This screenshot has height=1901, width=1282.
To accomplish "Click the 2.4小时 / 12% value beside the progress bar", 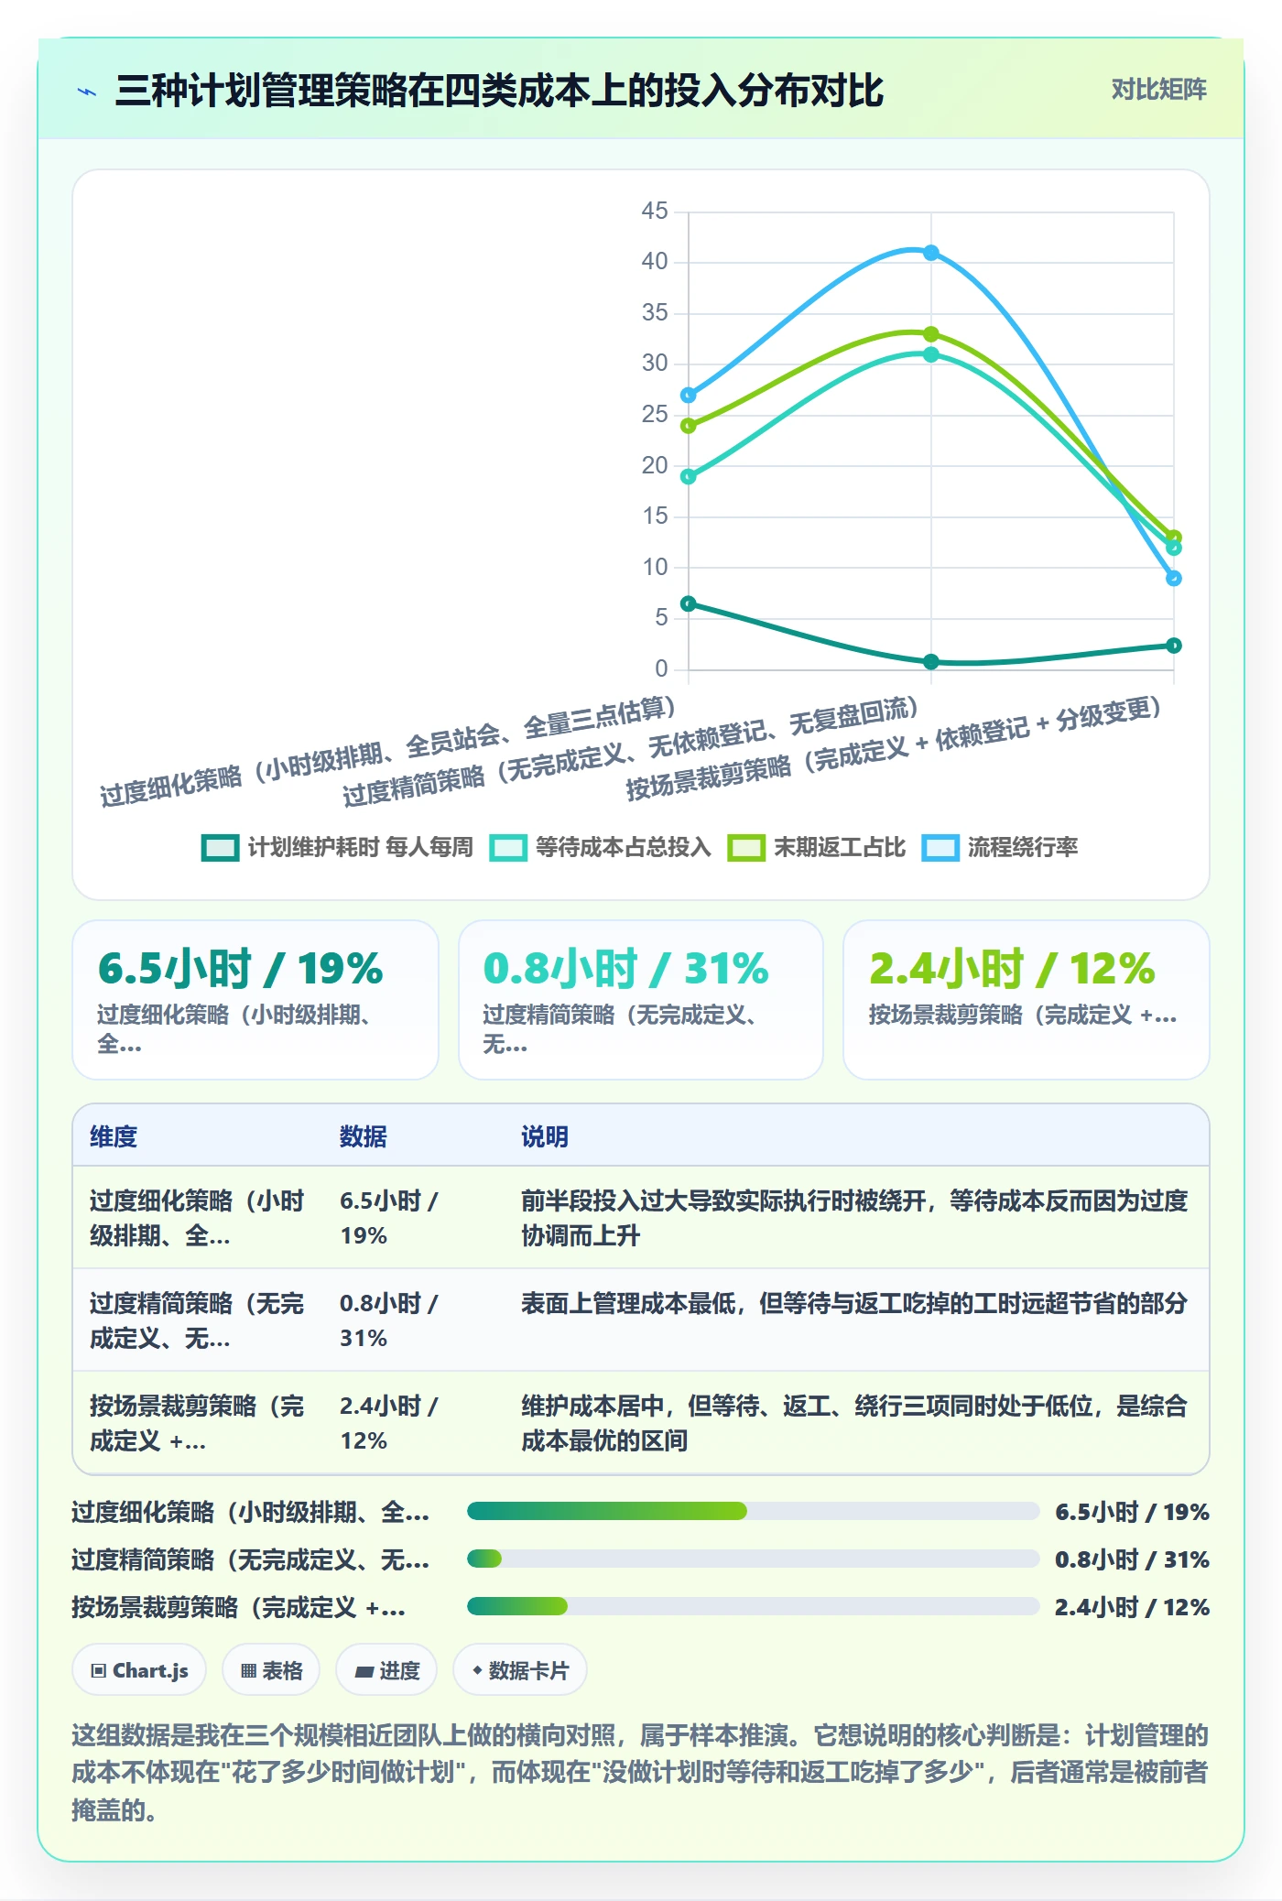I will pyautogui.click(x=1132, y=1607).
